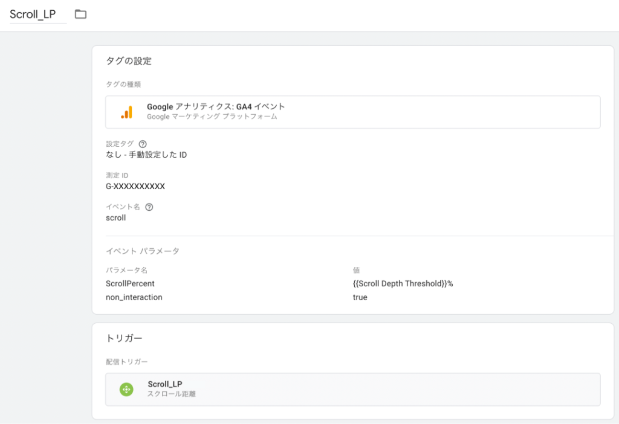Select the non_interaction parameter name
Image resolution: width=619 pixels, height=424 pixels.
click(x=134, y=297)
